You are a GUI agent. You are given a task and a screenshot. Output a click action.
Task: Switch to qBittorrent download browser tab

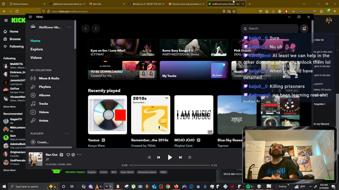tap(67, 4)
